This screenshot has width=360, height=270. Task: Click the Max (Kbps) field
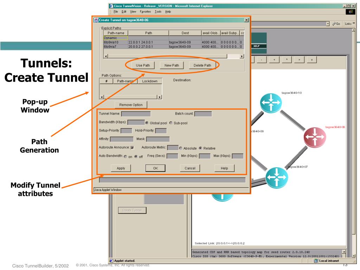[x=238, y=156]
